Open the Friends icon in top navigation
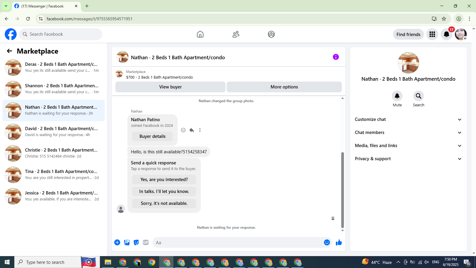 click(x=236, y=34)
